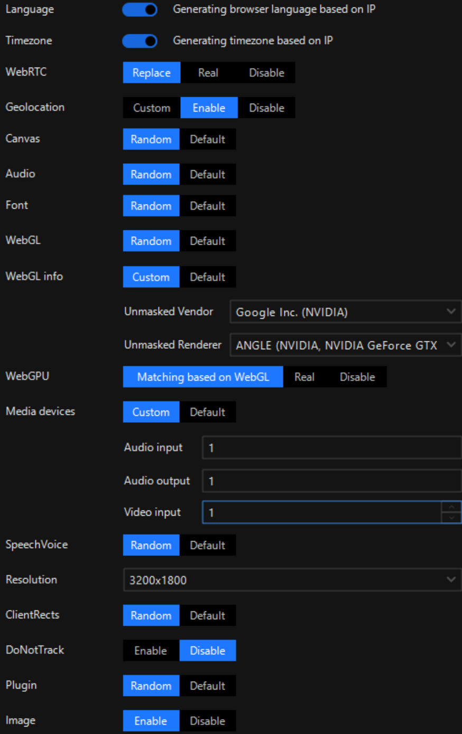This screenshot has height=734, width=462.
Task: Choose Custom for Geolocation
Action: (x=152, y=108)
